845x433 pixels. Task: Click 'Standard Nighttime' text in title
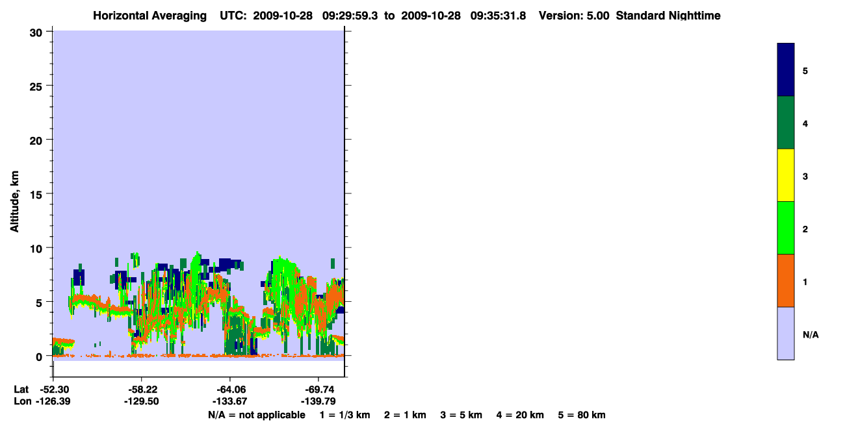tap(668, 16)
